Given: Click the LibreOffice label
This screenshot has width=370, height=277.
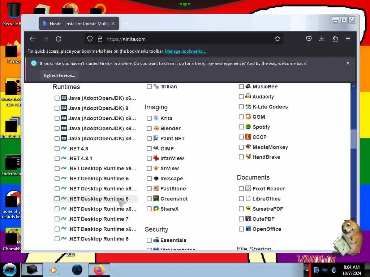Looking at the screenshot, I should pos(266,199).
